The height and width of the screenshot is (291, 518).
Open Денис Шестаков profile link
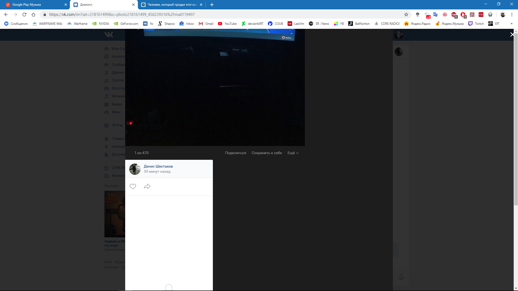click(158, 166)
